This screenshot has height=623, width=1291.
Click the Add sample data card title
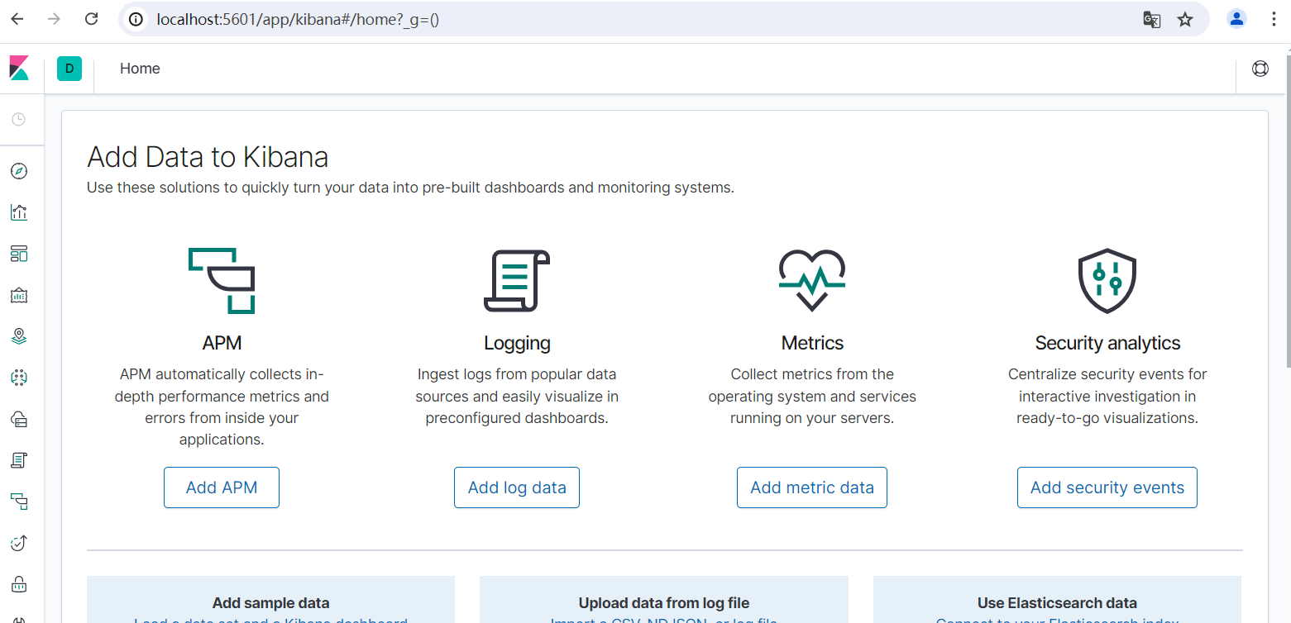click(270, 603)
